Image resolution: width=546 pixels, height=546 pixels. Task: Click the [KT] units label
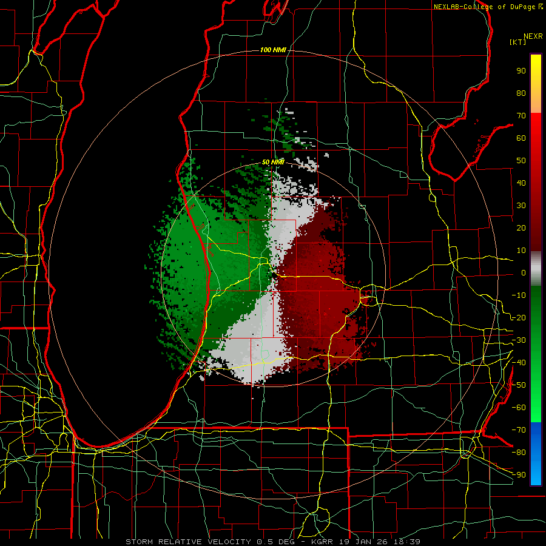point(518,42)
